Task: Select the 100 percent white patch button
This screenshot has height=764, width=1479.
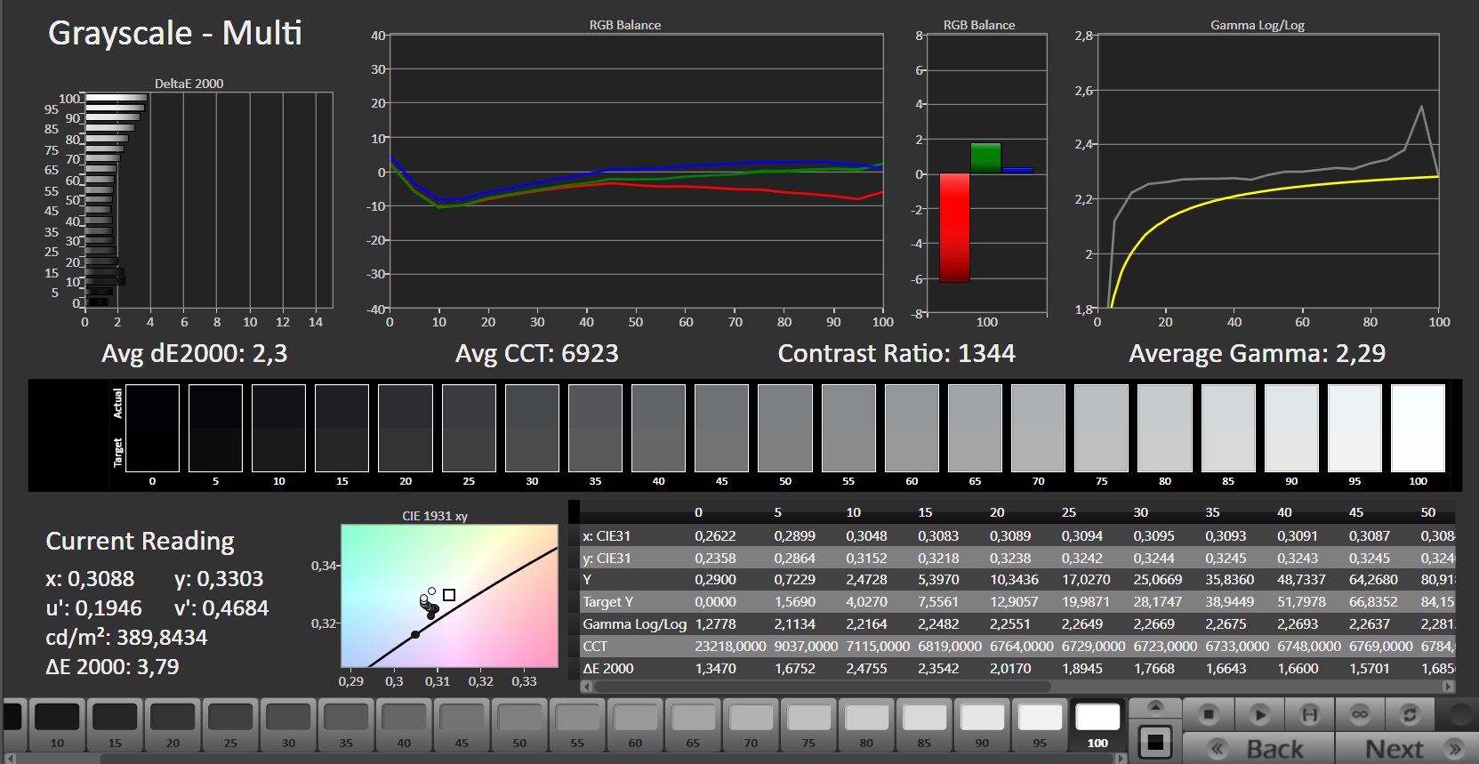Action: [x=1097, y=726]
